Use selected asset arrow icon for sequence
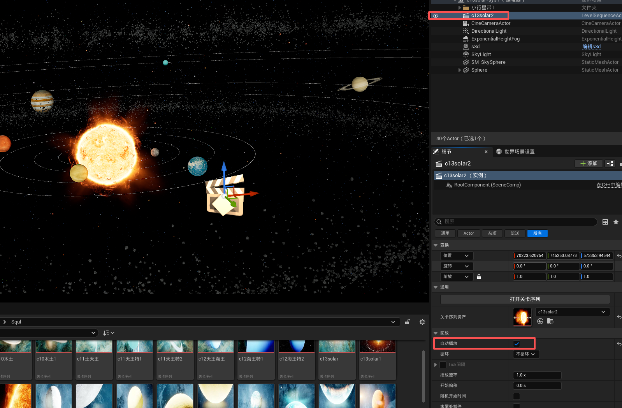Image resolution: width=622 pixels, height=408 pixels. 540,321
